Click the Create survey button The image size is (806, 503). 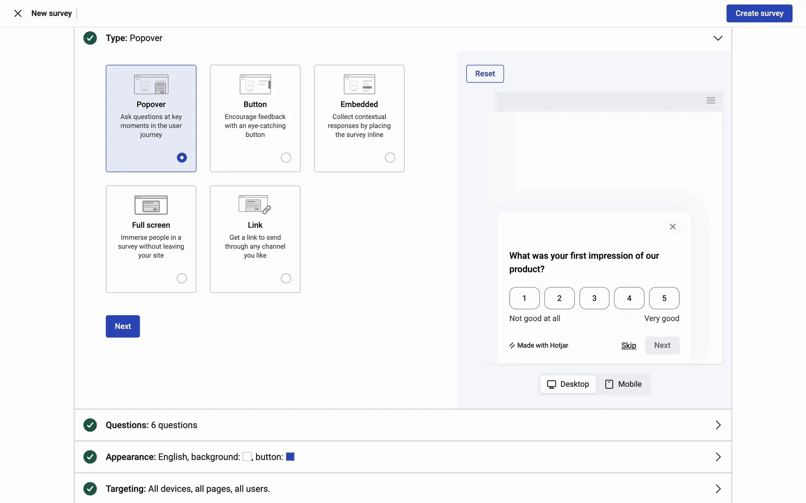coord(759,13)
